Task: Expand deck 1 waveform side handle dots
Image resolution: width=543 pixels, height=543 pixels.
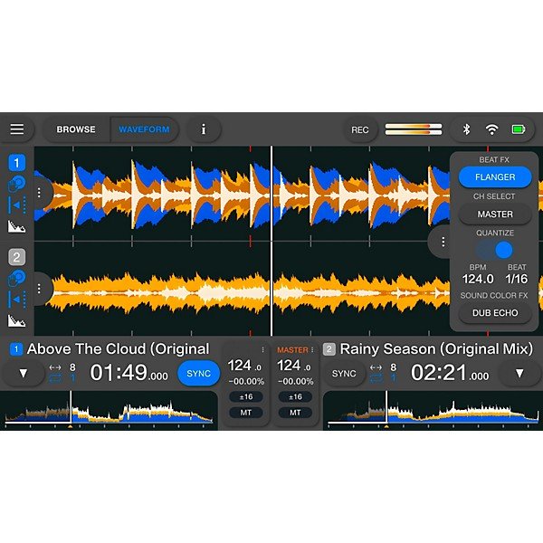Action: [39, 193]
